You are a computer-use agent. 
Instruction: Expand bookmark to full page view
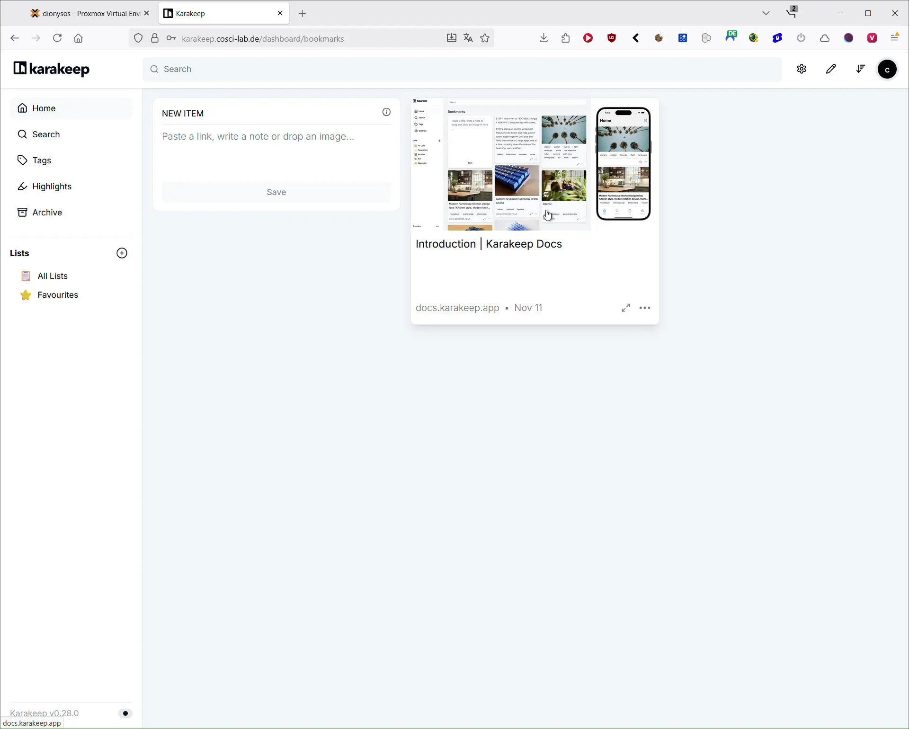coord(626,308)
